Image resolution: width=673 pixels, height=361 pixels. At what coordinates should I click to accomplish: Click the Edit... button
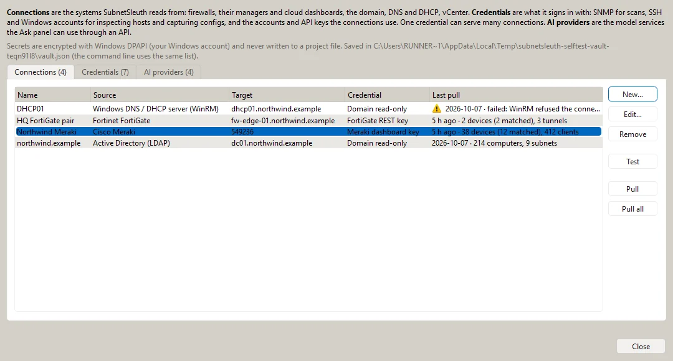632,115
